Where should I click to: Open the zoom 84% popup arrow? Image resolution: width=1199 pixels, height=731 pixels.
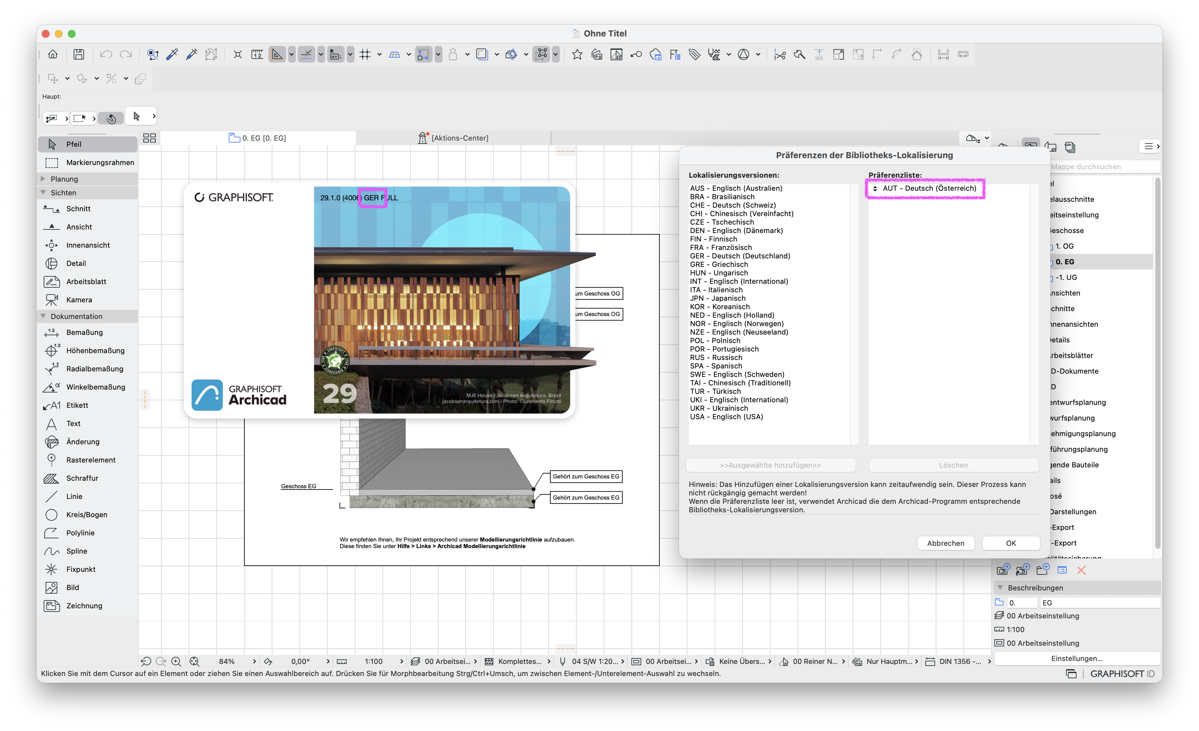pos(254,661)
